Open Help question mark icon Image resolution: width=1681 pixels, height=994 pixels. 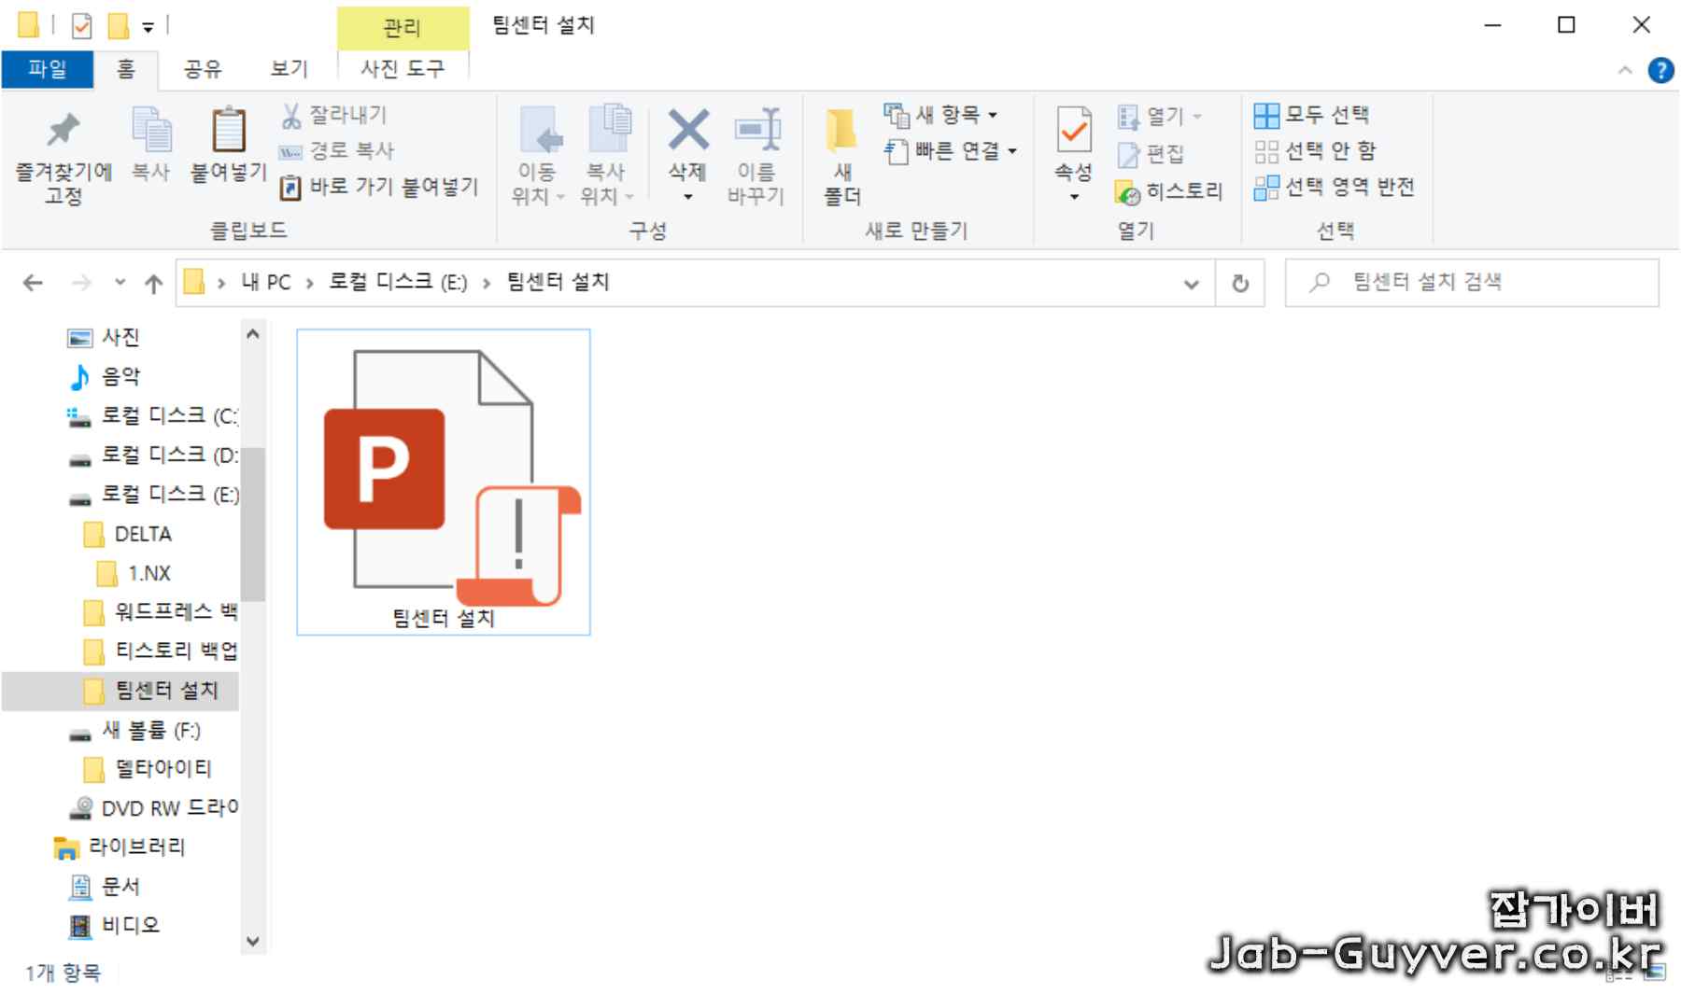pos(1660,70)
